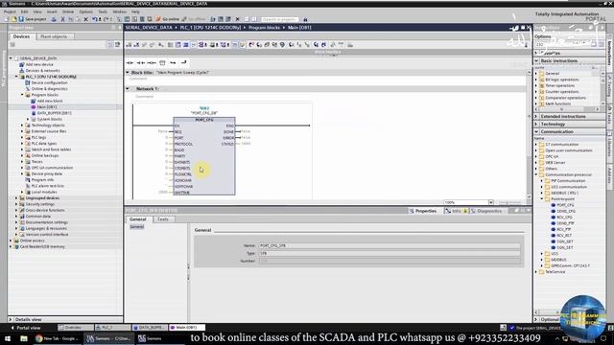This screenshot has width=614, height=345.
Task: Click the Print icon in main toolbar
Action: point(54,19)
